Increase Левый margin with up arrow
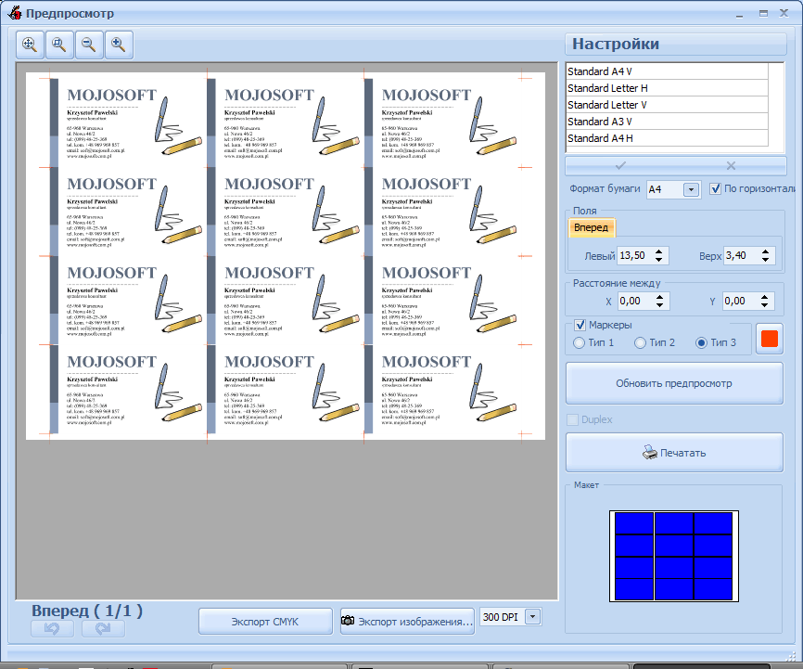Screen dimensions: 803x669 [x=659, y=251]
